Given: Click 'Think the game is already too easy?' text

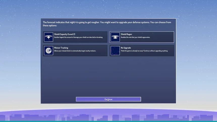Looking at the screenshot, I should coord(144,51).
